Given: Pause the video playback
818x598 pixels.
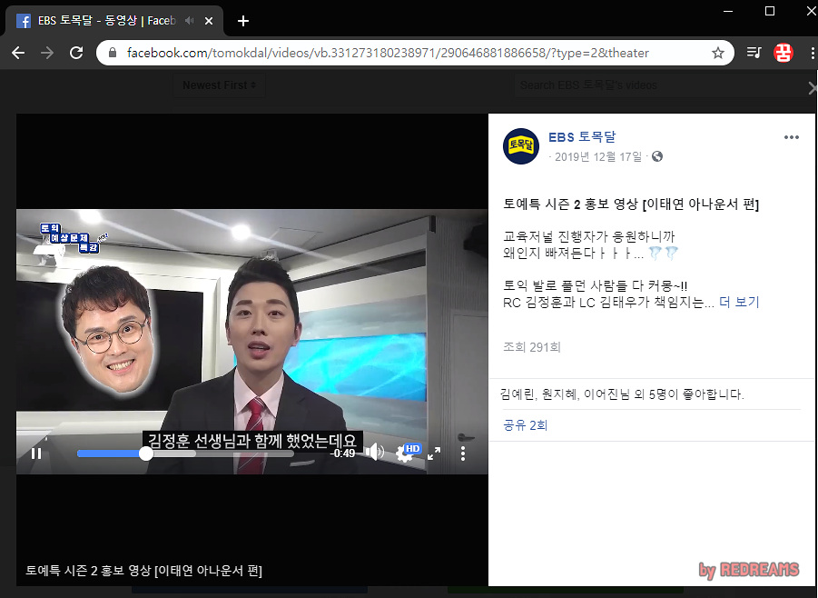Looking at the screenshot, I should (x=36, y=453).
